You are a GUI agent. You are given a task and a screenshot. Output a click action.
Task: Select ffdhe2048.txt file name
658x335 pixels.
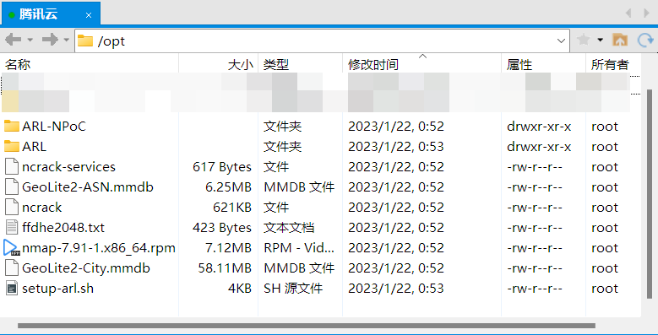[63, 228]
